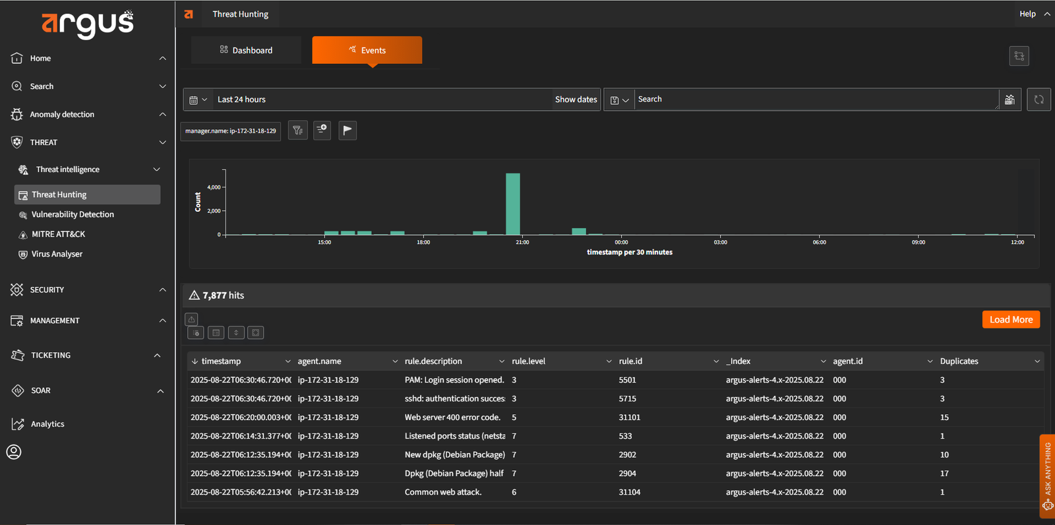1055x525 pixels.
Task: Click the full screen icon above the table
Action: (x=256, y=332)
